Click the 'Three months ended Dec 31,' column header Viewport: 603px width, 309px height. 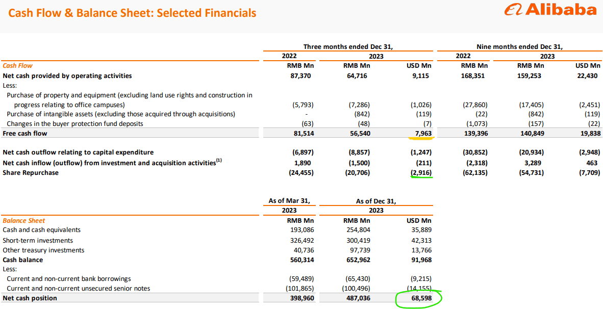[x=348, y=46]
